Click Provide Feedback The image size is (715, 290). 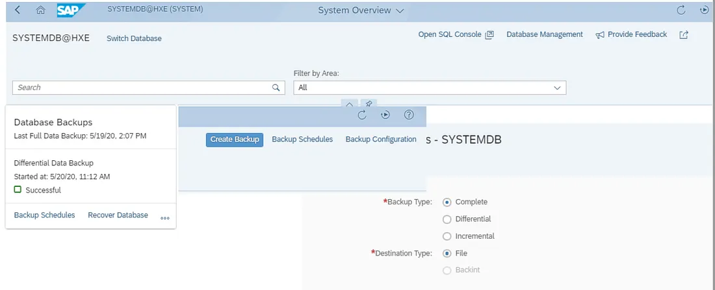pos(638,34)
